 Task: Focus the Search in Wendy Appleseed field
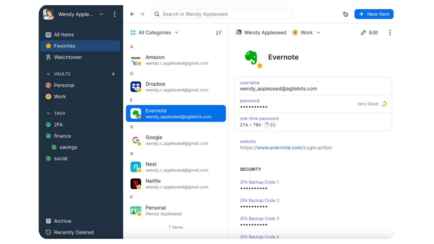(x=222, y=14)
